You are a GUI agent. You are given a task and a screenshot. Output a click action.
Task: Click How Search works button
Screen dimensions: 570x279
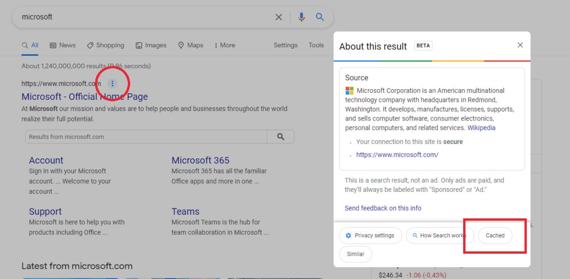point(440,236)
